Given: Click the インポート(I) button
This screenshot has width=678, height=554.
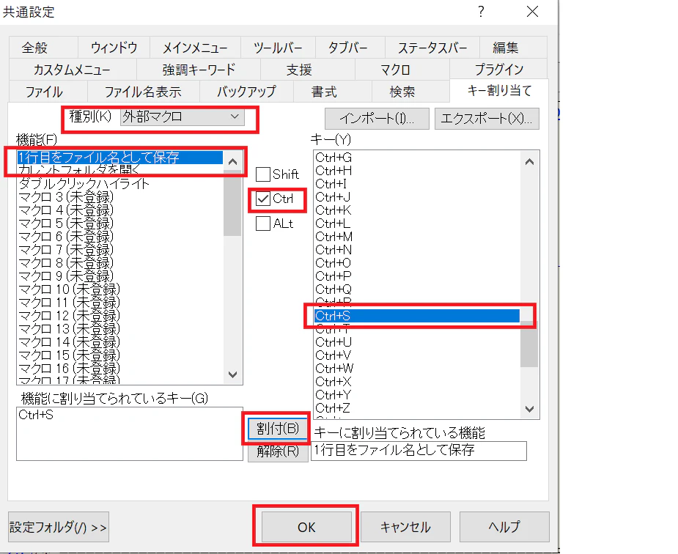Looking at the screenshot, I should pos(376,119).
